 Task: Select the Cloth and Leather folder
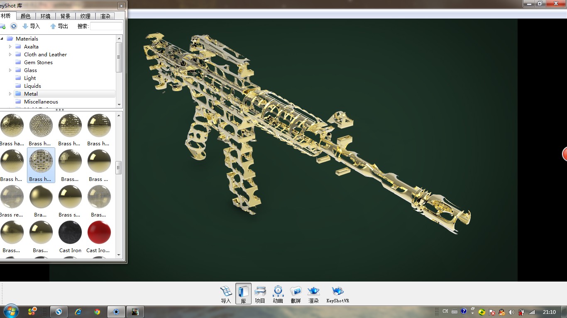coord(45,54)
